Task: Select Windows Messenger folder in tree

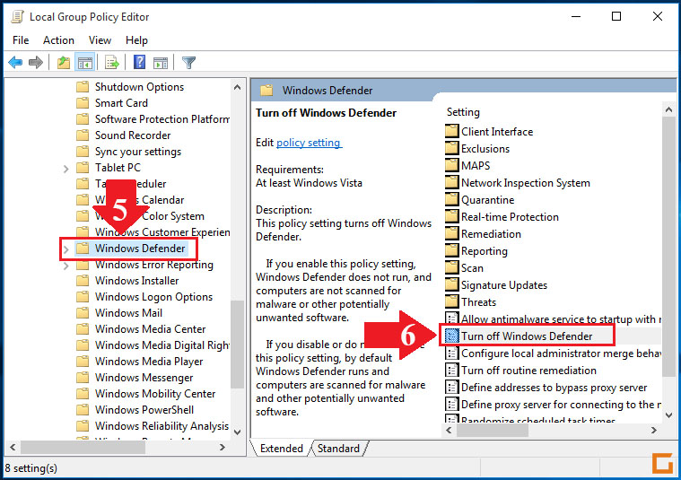Action: point(135,378)
